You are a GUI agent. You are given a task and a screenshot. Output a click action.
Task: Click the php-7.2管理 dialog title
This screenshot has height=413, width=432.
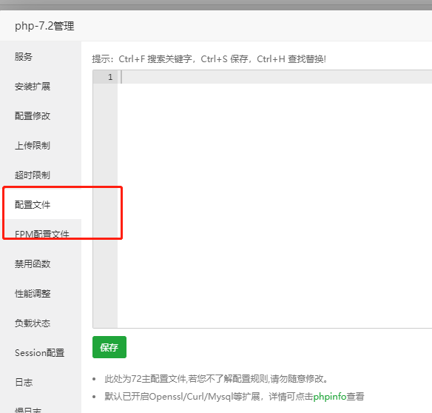click(x=44, y=26)
